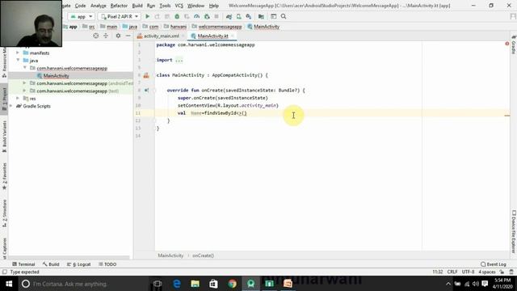Toggle read-only lock icon in status bar
Screen dimensions: 517x291
[502, 272]
